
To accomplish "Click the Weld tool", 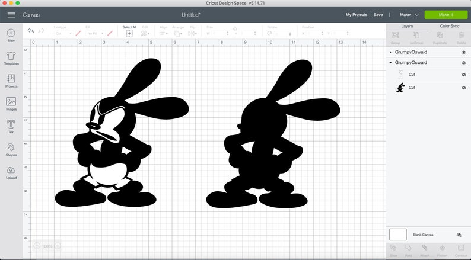I will [x=408, y=251].
